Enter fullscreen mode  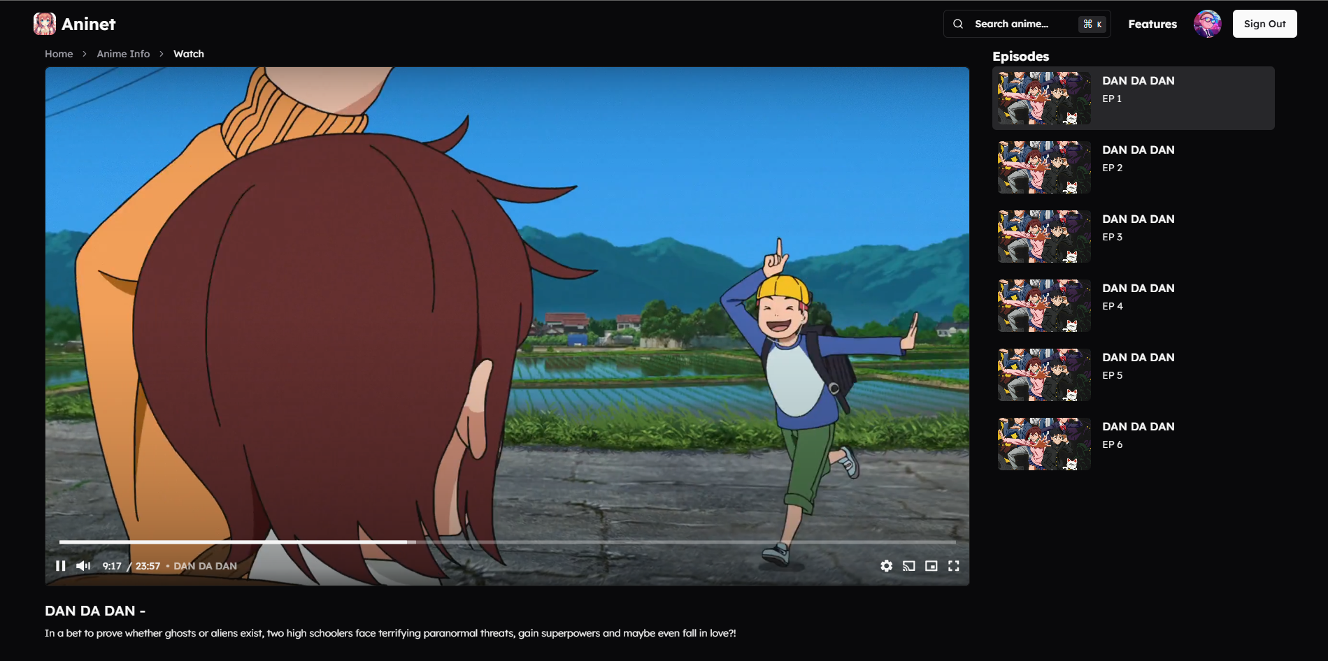coord(953,566)
